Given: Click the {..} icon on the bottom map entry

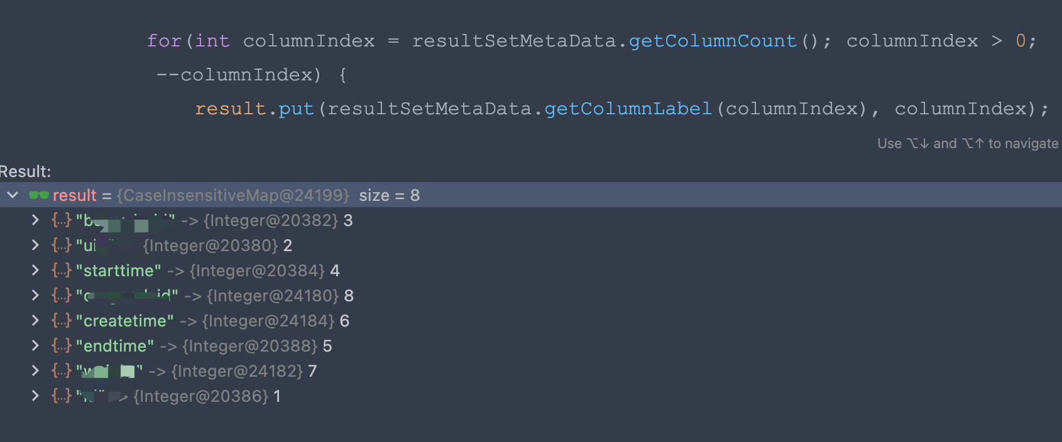Looking at the screenshot, I should tap(60, 396).
